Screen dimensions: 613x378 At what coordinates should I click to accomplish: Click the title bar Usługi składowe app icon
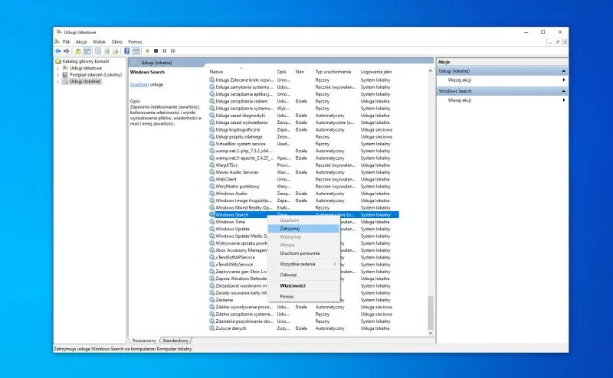pos(59,32)
